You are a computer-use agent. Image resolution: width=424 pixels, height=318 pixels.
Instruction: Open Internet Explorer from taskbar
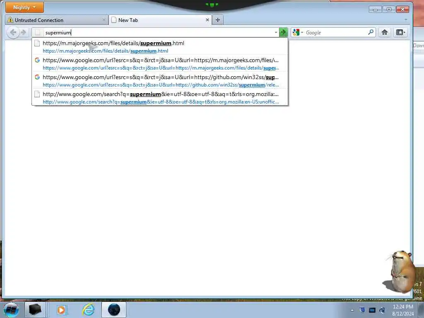89,310
